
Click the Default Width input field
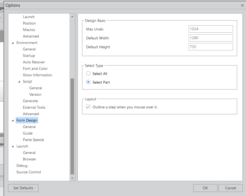click(x=211, y=38)
